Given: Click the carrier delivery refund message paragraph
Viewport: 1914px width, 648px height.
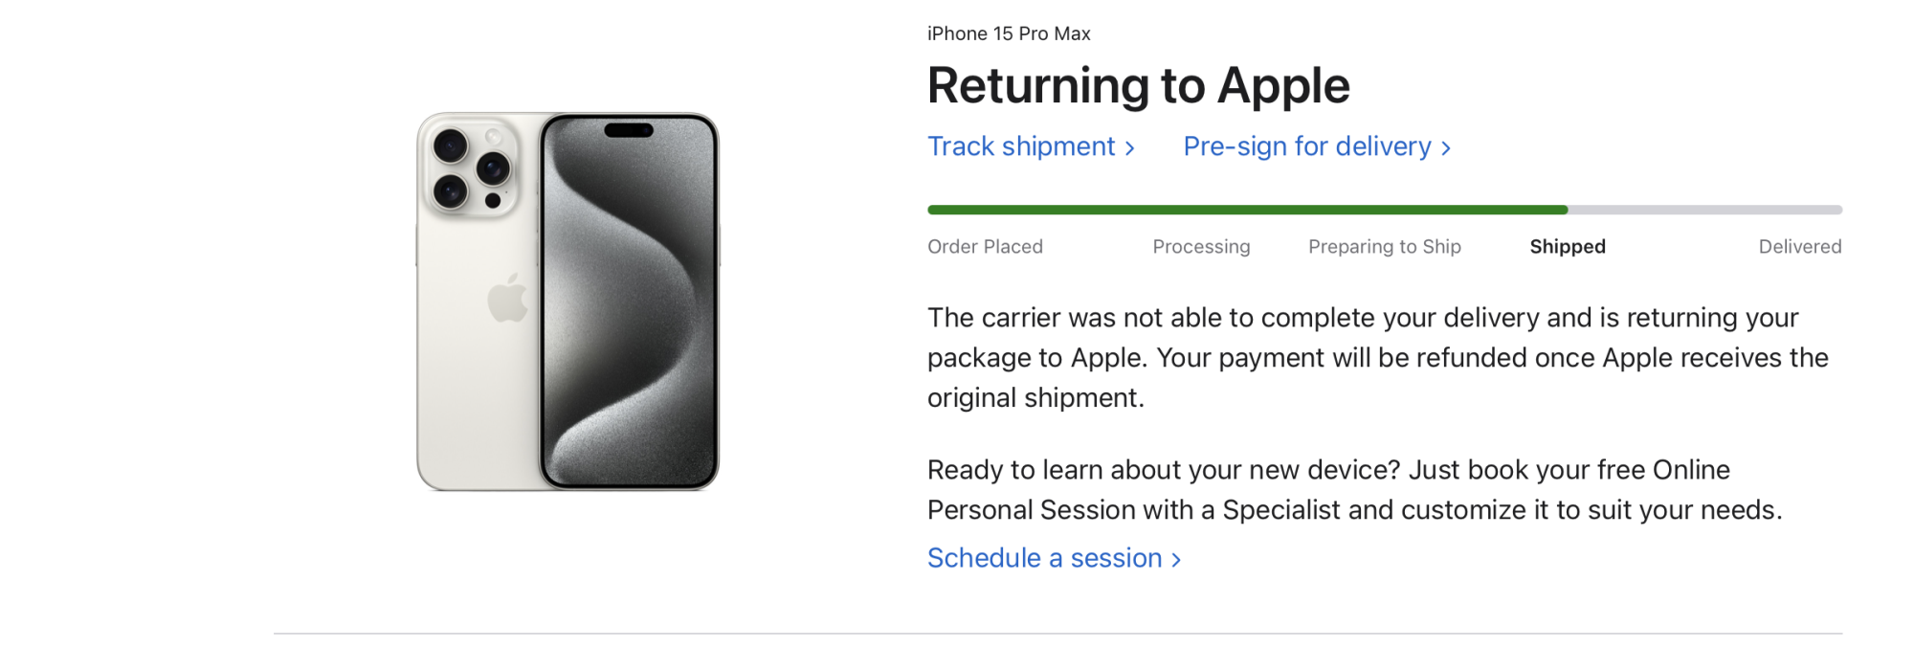Looking at the screenshot, I should point(1378,358).
